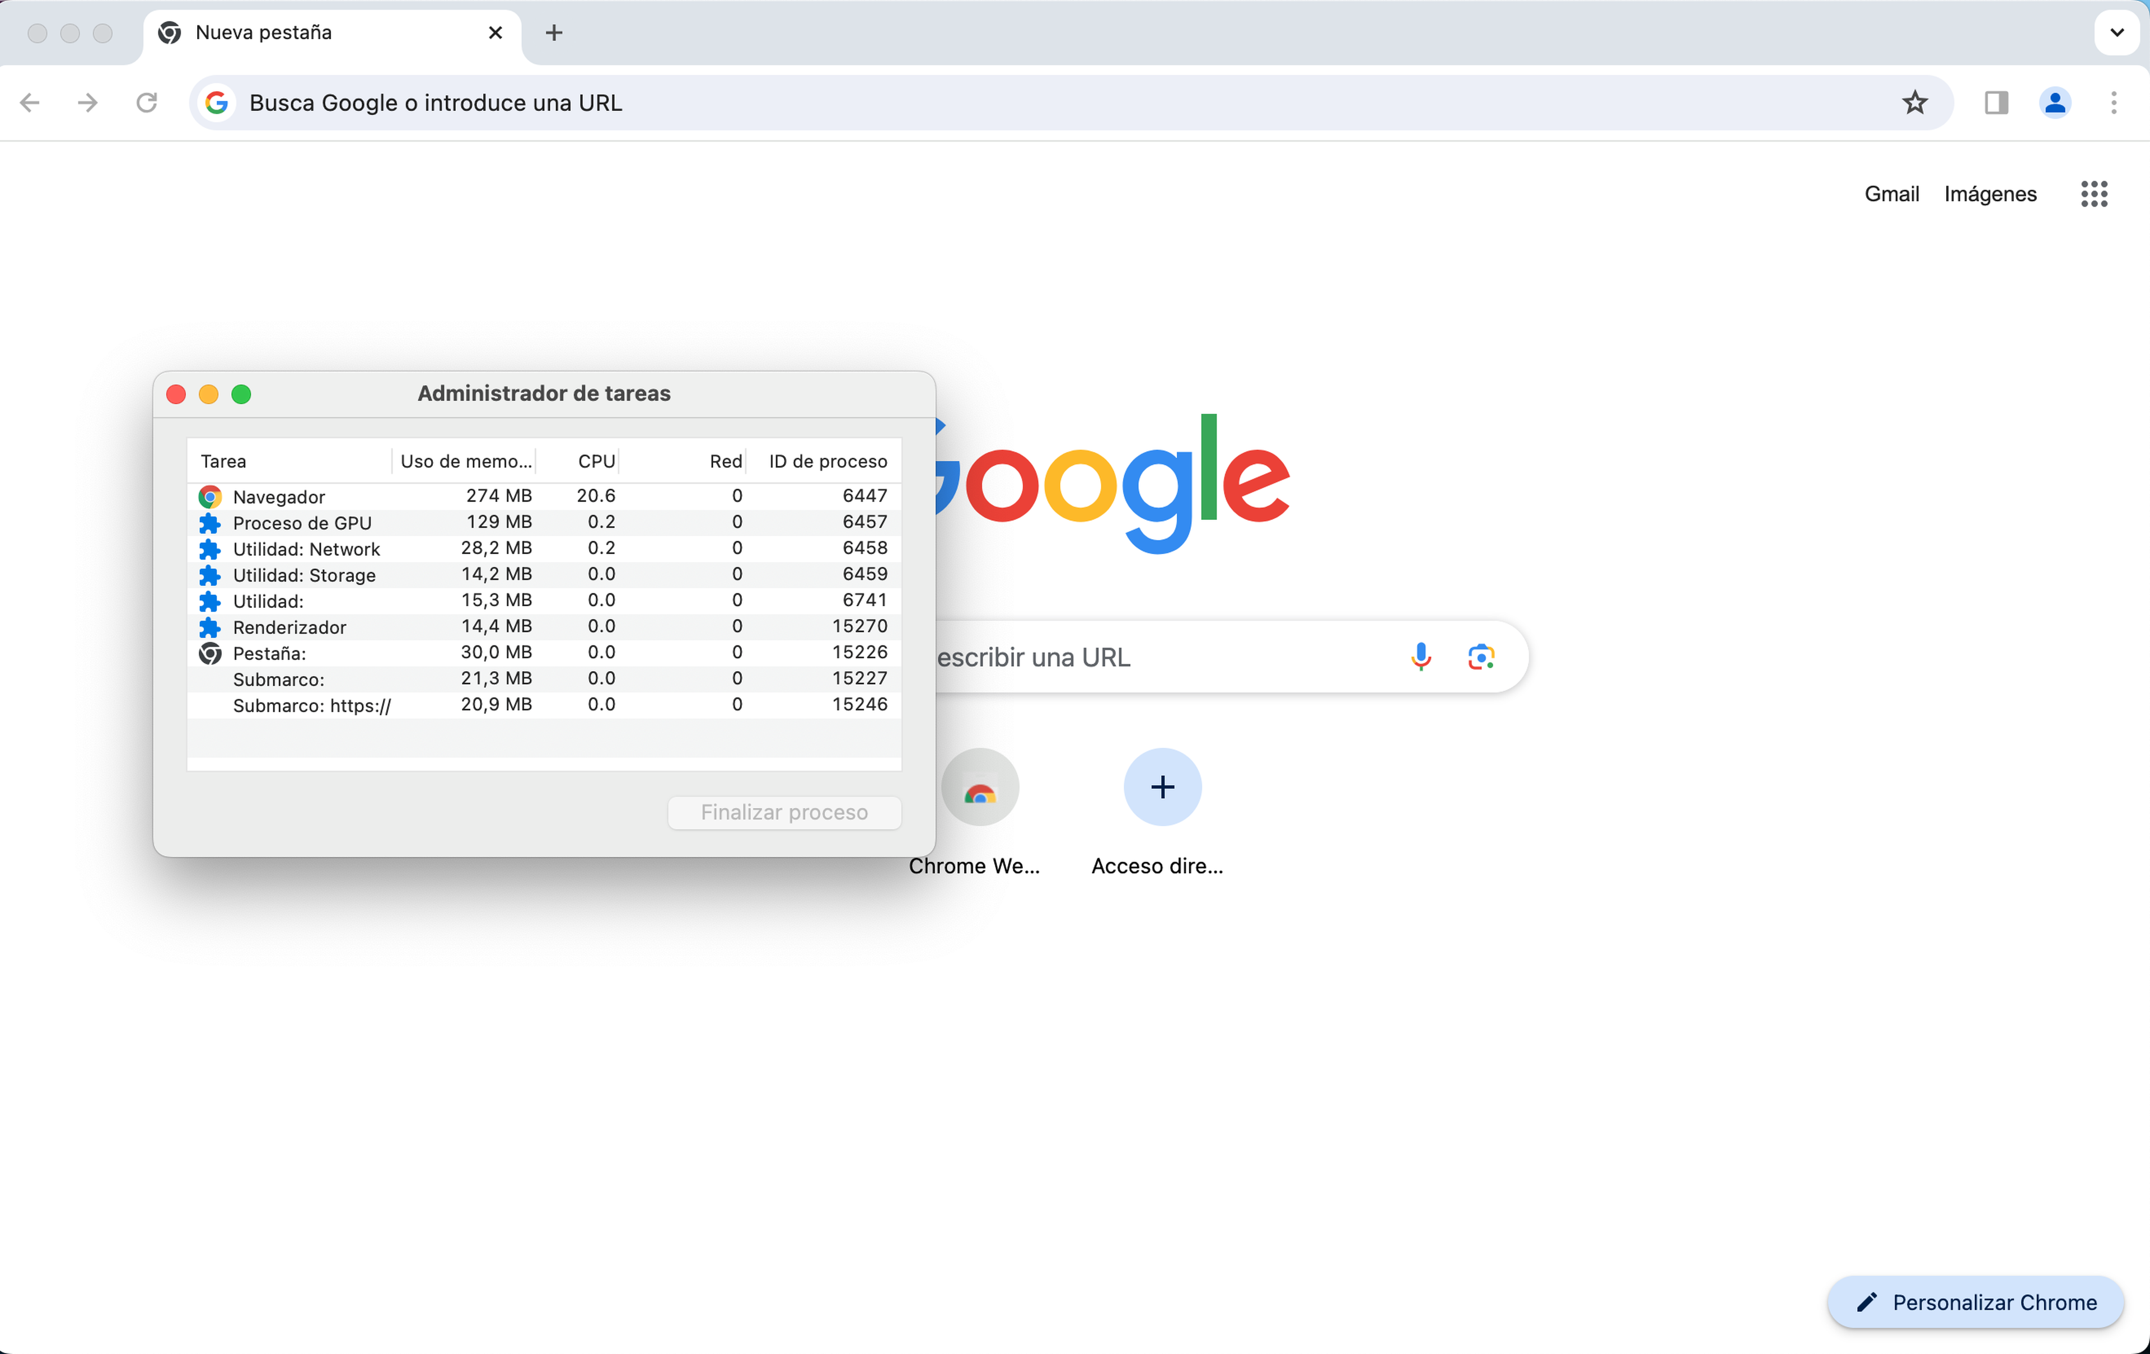The height and width of the screenshot is (1354, 2150).
Task: Focus the address bar URL field
Action: (1072, 102)
